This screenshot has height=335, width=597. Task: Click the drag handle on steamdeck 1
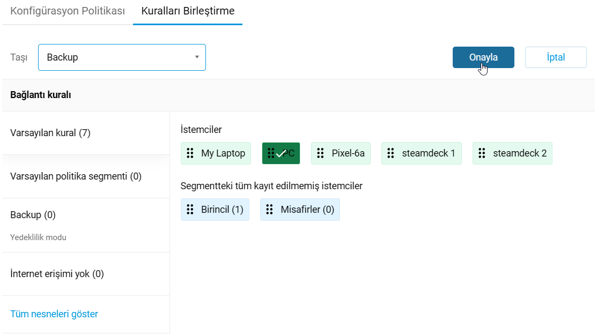click(390, 153)
